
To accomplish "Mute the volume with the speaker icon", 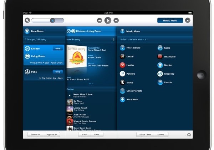I will [x=27, y=20].
